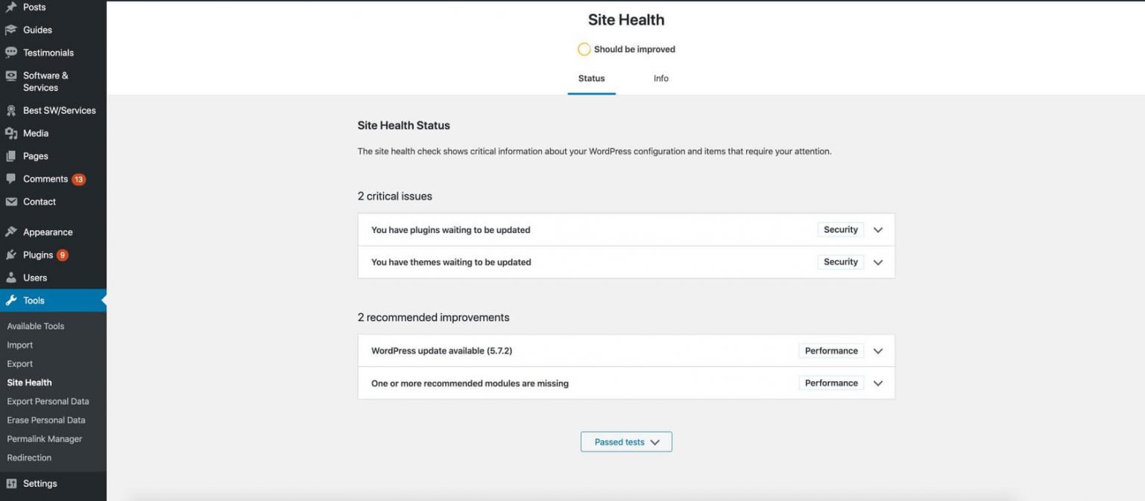Select the Media library icon
This screenshot has height=501, width=1145.
click(10, 133)
